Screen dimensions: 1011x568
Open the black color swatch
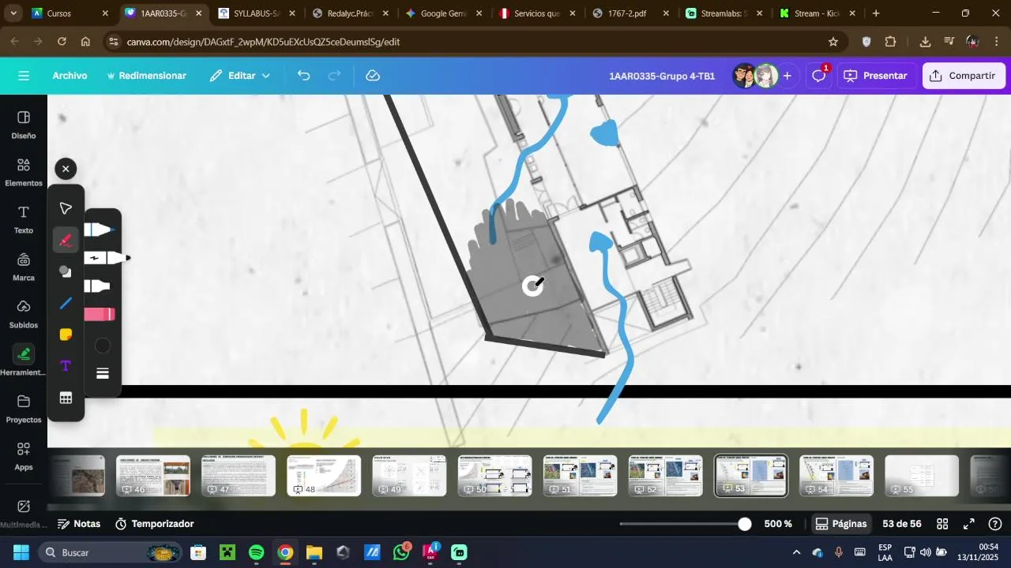pos(103,346)
